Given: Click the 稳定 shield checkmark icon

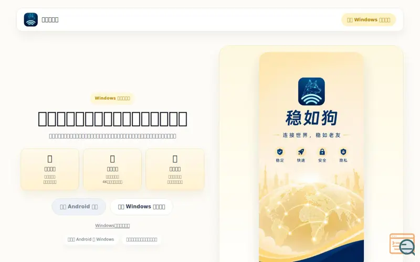Looking at the screenshot, I should tap(280, 152).
